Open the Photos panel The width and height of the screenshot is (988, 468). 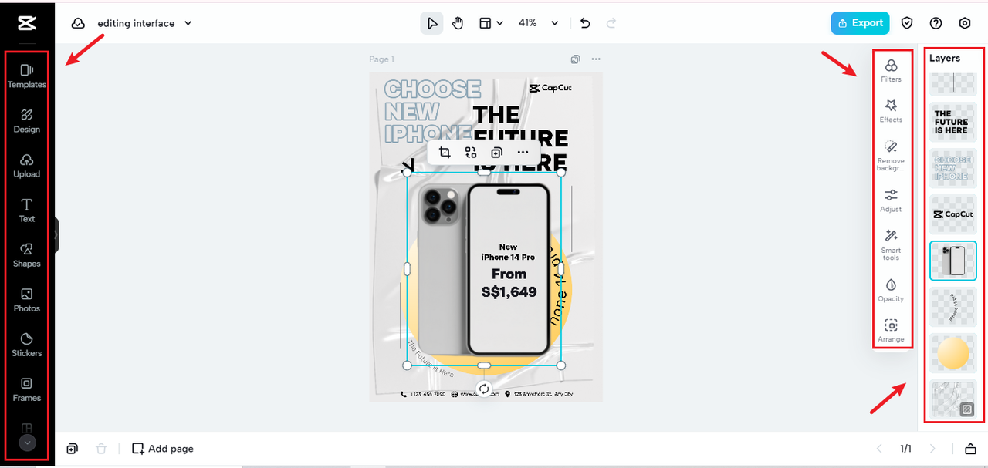point(27,300)
